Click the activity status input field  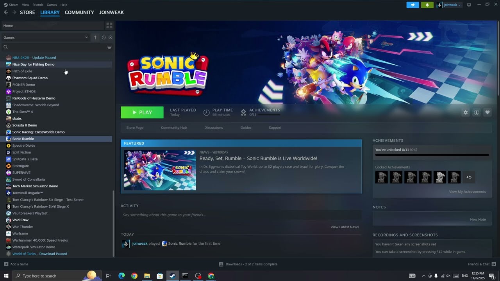click(x=241, y=215)
